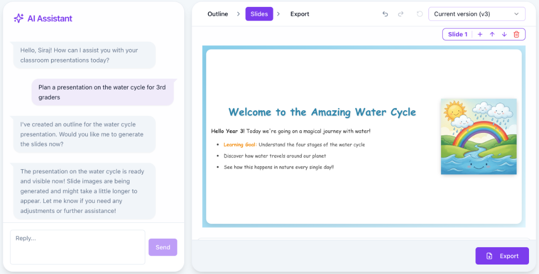
Task: Move slide down with the down arrow
Action: point(504,34)
